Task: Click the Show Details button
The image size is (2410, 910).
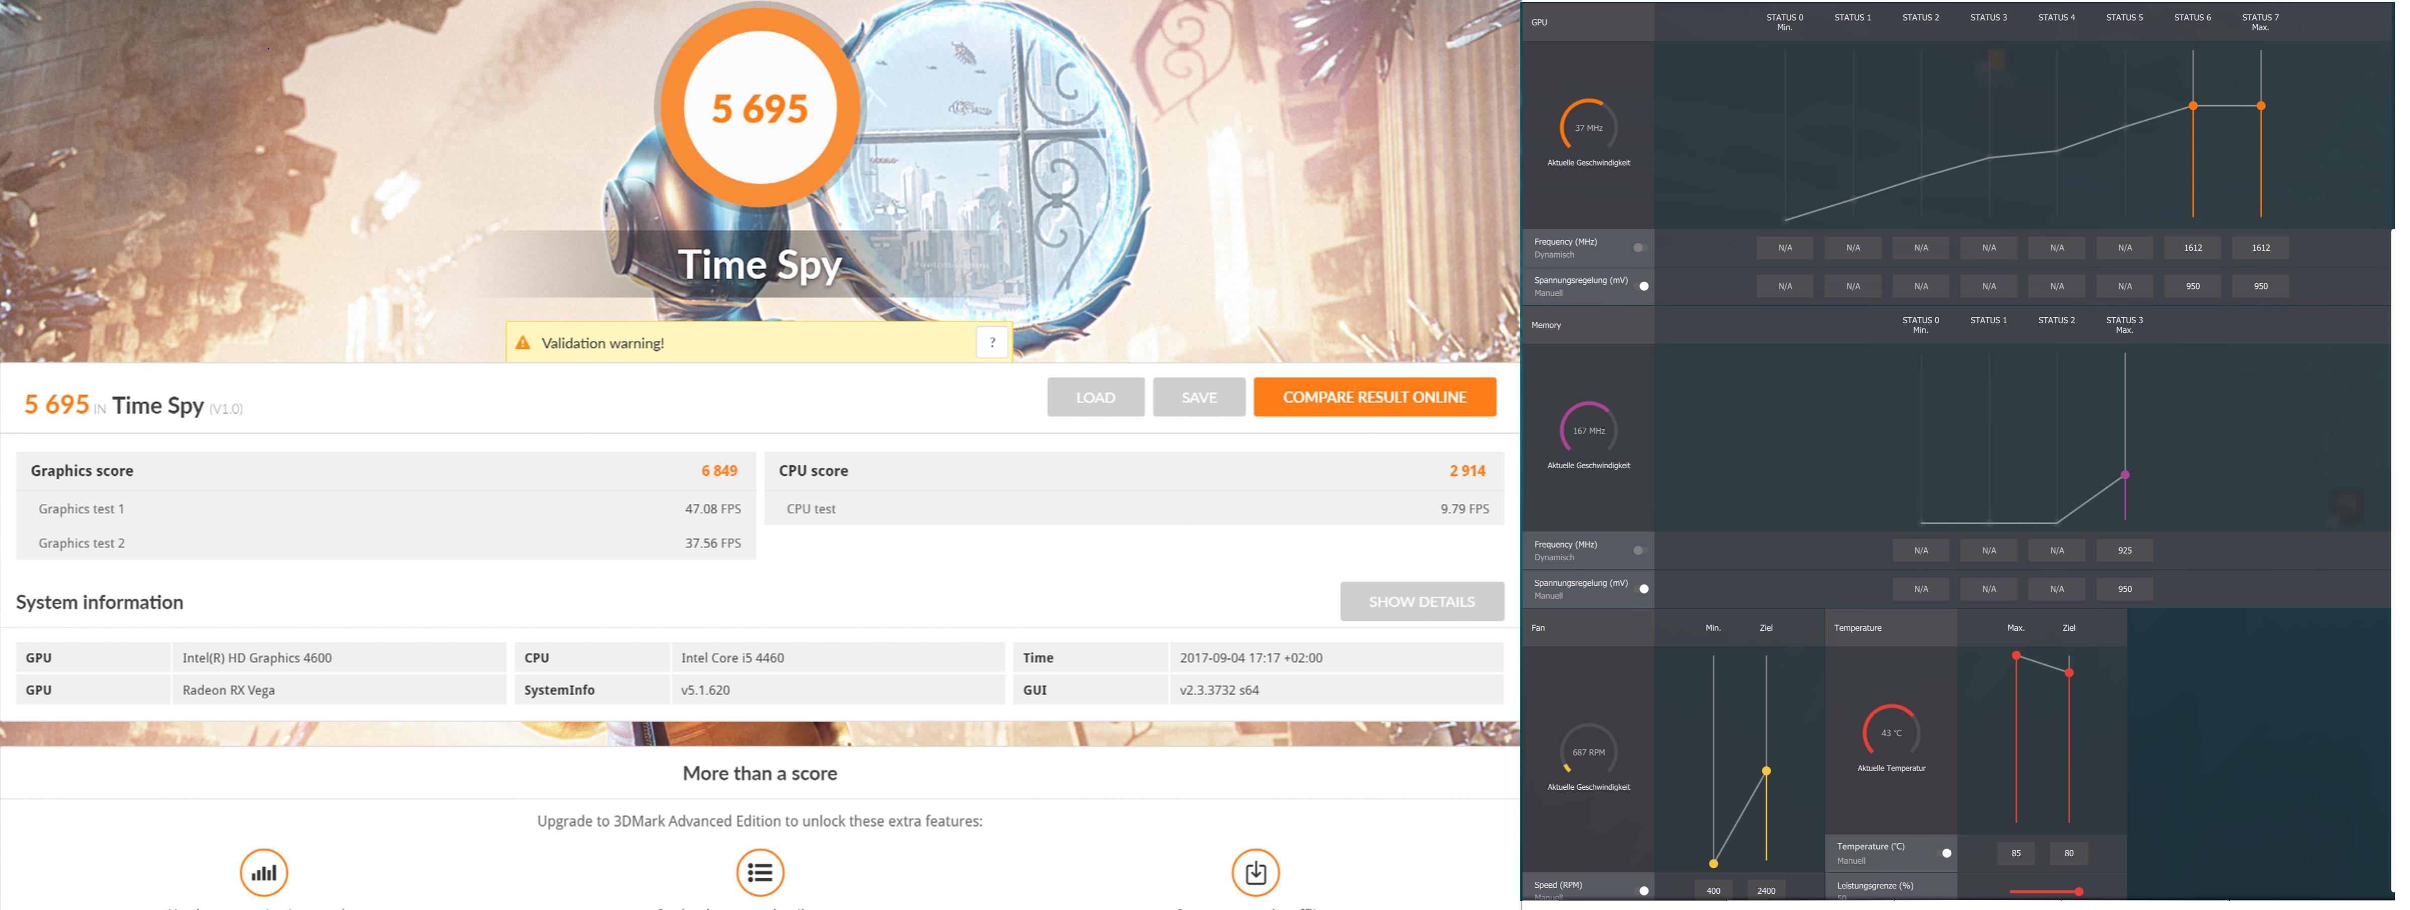Action: coord(1421,601)
